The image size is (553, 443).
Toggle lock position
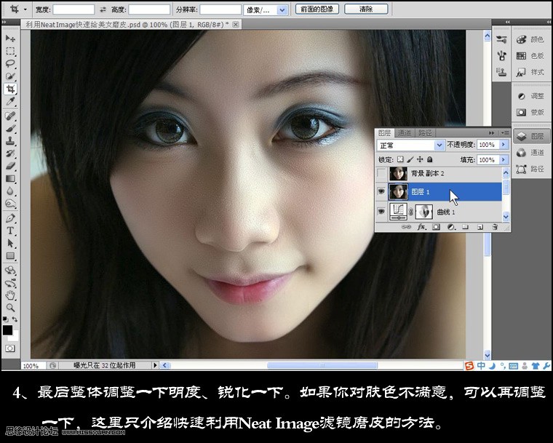[x=420, y=159]
